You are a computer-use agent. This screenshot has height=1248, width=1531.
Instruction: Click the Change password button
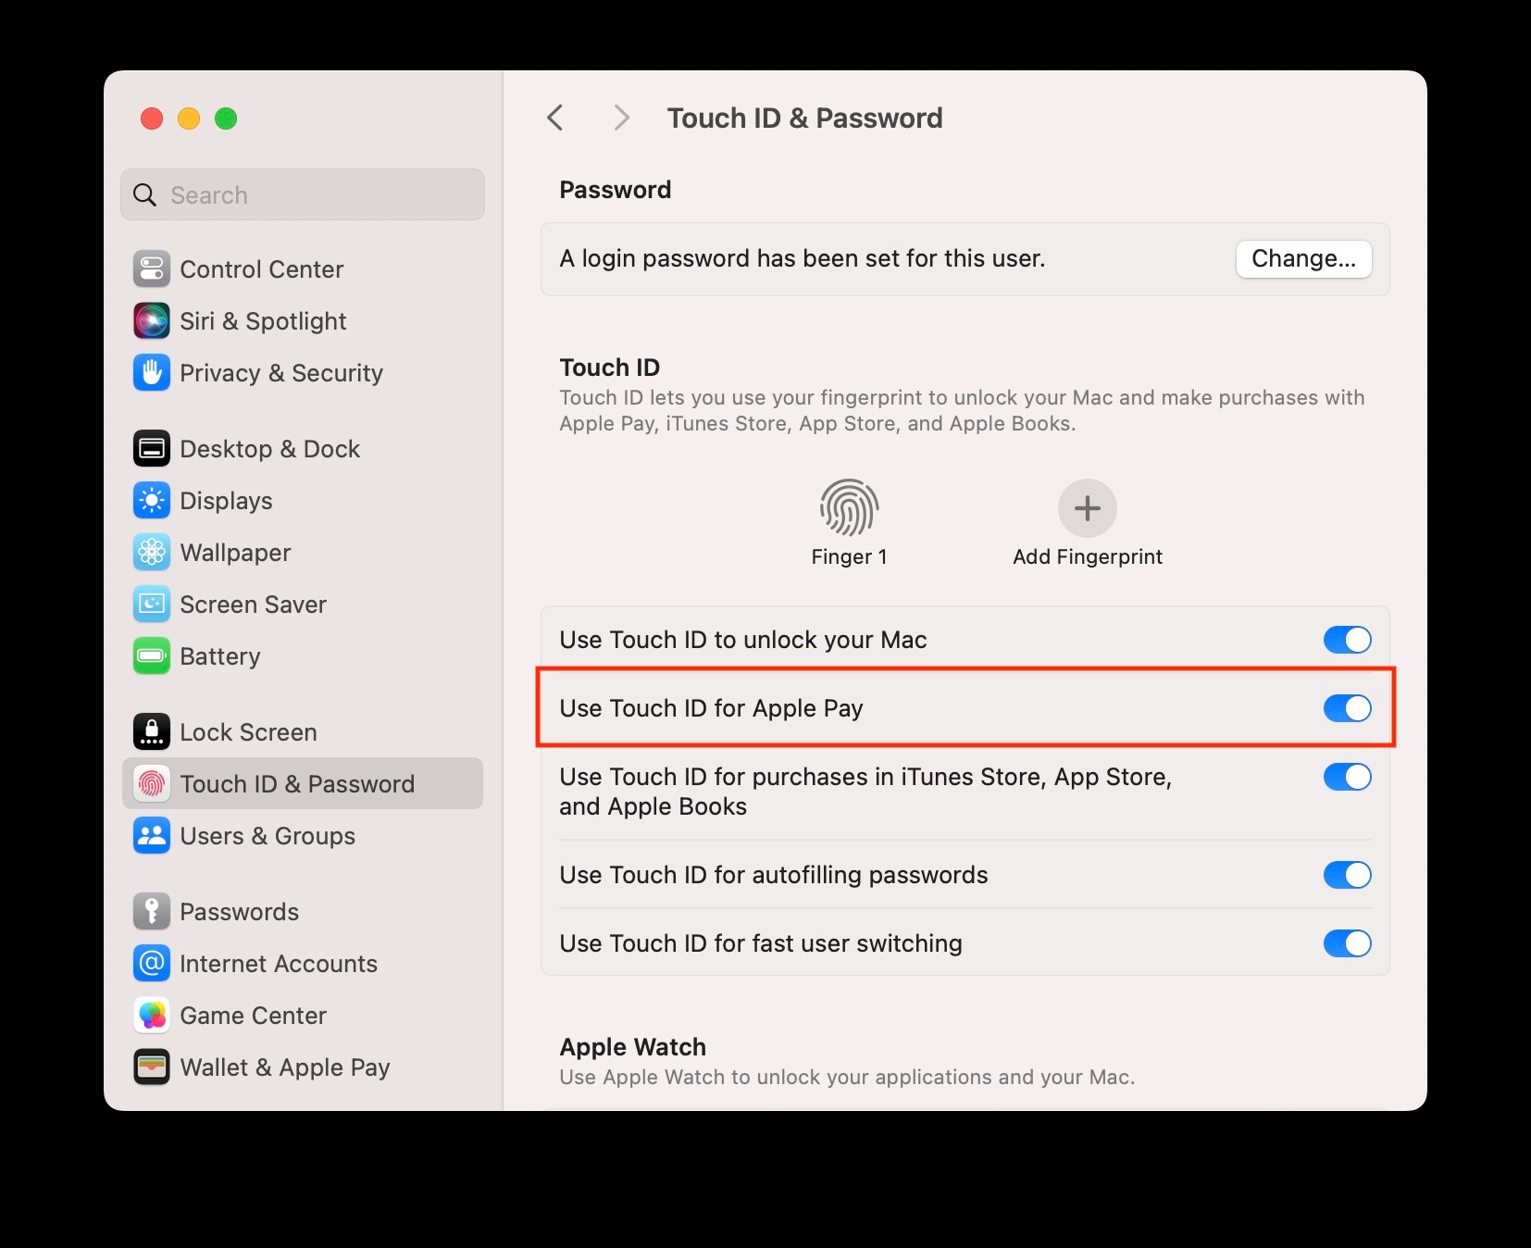(1303, 259)
